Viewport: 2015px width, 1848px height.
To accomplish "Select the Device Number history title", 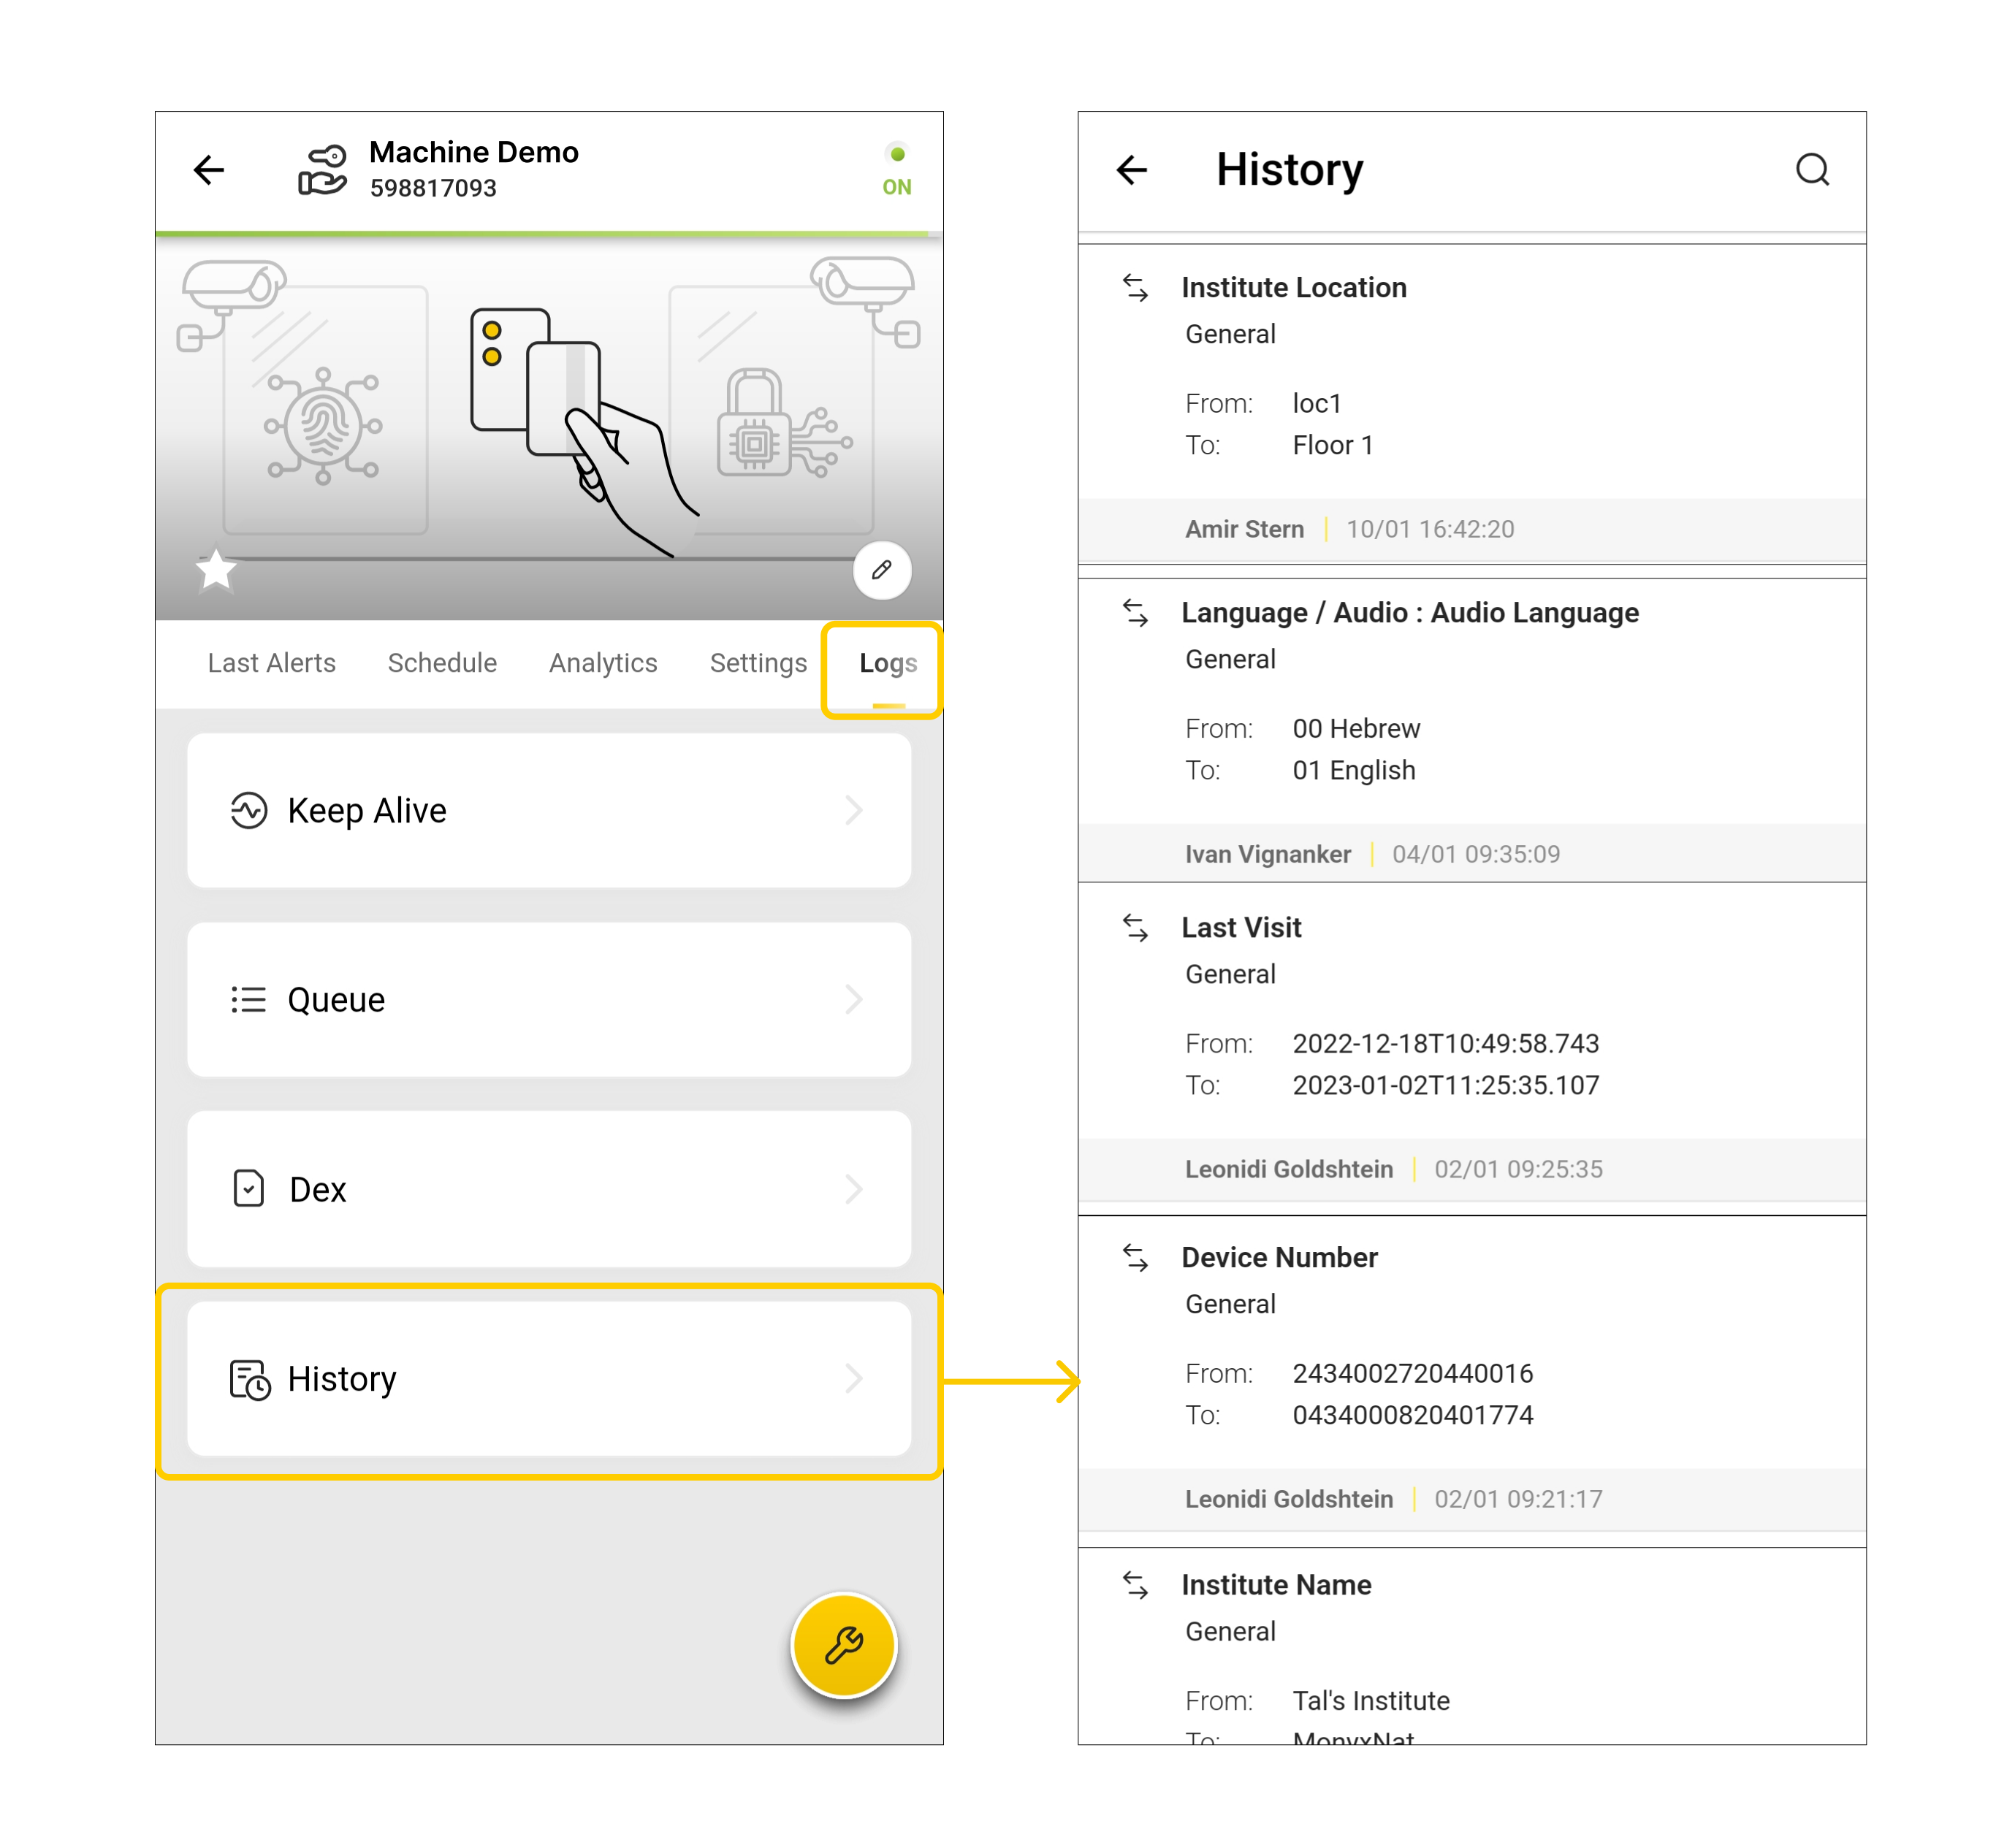I will click(1279, 1258).
